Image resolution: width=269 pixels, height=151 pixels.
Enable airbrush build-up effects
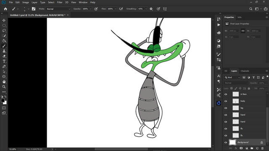point(121,9)
